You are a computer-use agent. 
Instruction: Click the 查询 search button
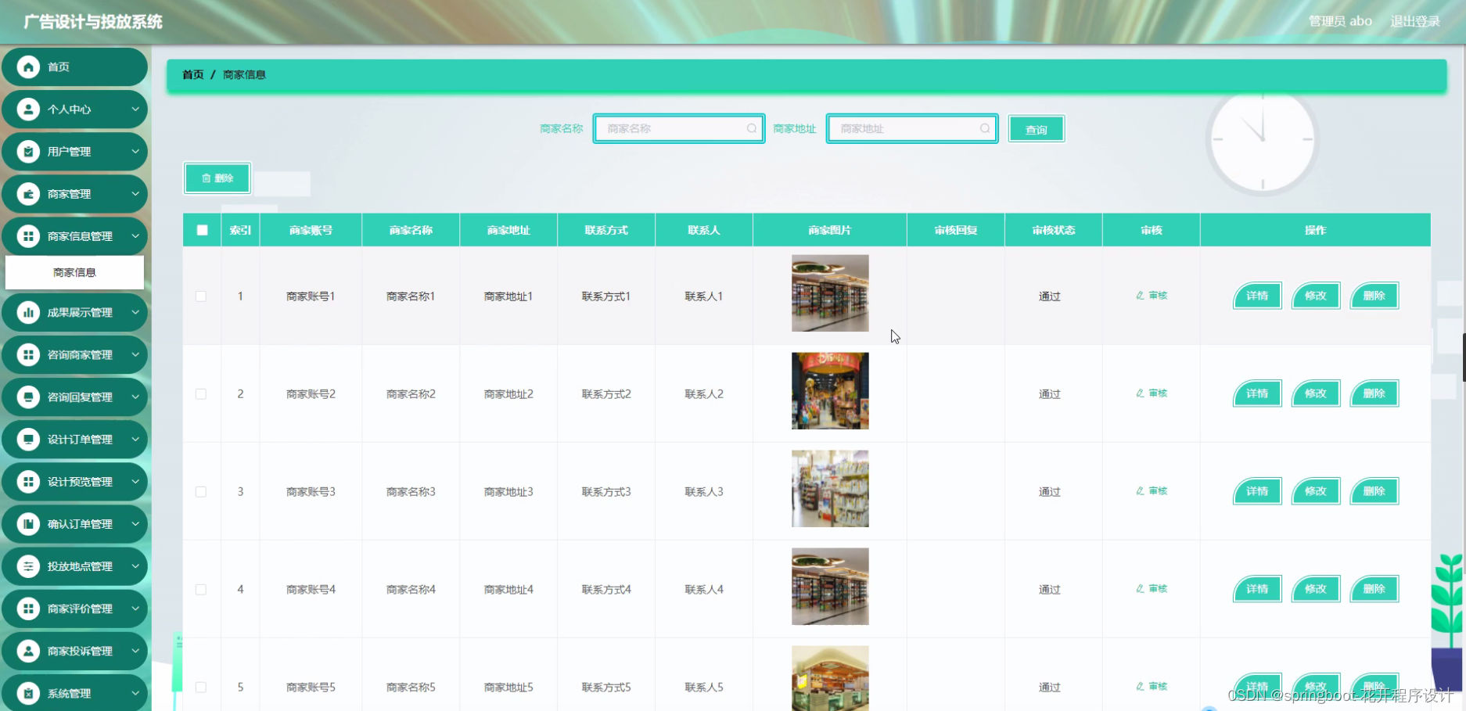[1036, 128]
